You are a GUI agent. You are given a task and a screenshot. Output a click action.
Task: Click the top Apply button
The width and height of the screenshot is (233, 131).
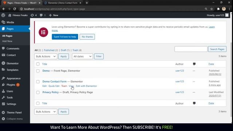[63, 56]
